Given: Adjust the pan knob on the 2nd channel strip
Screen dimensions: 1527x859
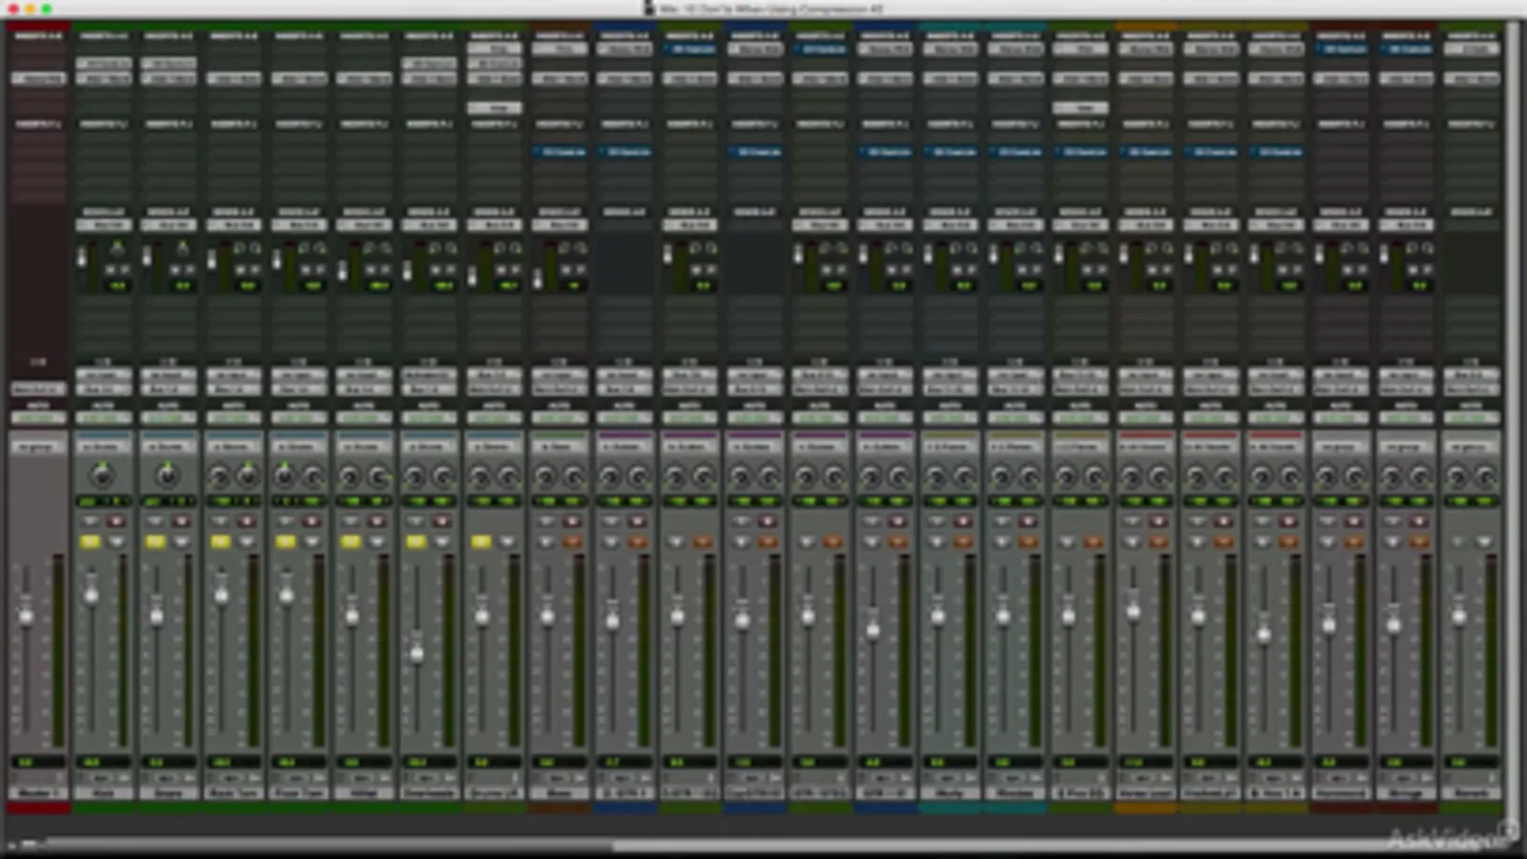Looking at the screenshot, I should [102, 475].
